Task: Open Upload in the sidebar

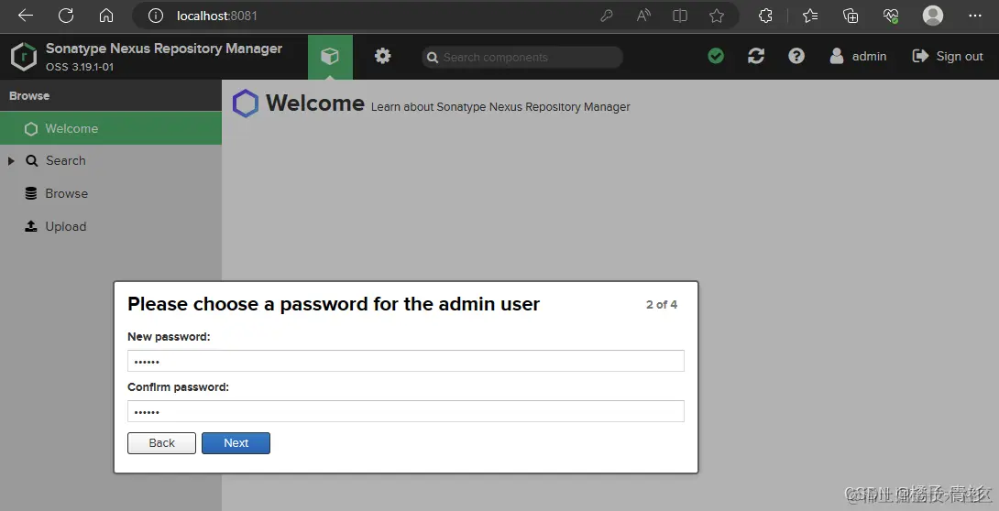Action: coord(65,226)
